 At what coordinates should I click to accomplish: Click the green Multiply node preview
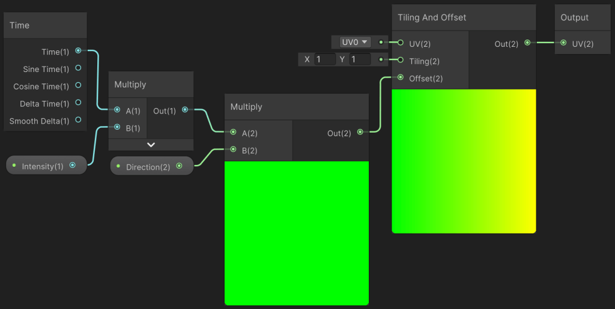(x=296, y=233)
